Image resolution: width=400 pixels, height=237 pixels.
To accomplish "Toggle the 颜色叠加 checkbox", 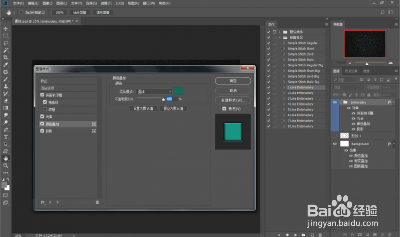I will pyautogui.click(x=42, y=124).
